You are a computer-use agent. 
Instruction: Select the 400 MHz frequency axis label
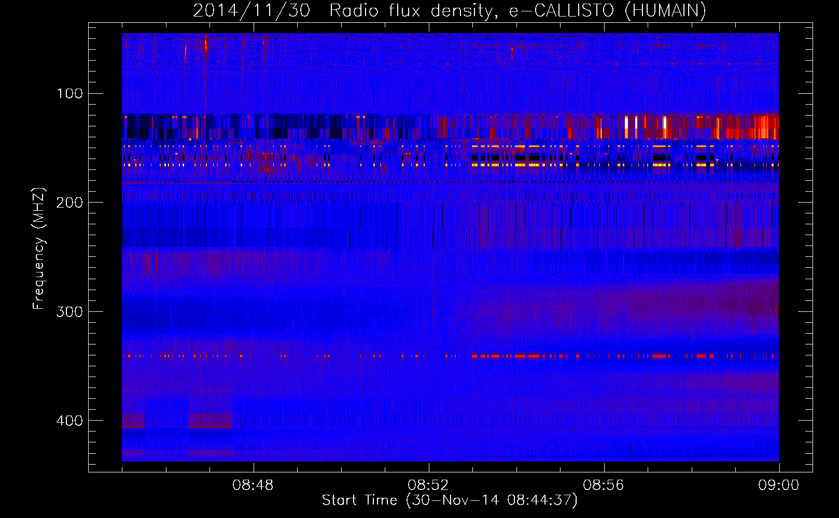pyautogui.click(x=69, y=421)
